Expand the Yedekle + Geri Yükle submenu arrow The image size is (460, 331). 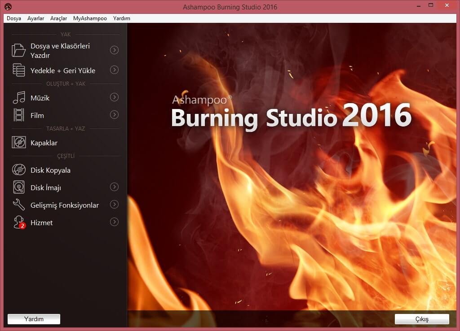pyautogui.click(x=115, y=70)
